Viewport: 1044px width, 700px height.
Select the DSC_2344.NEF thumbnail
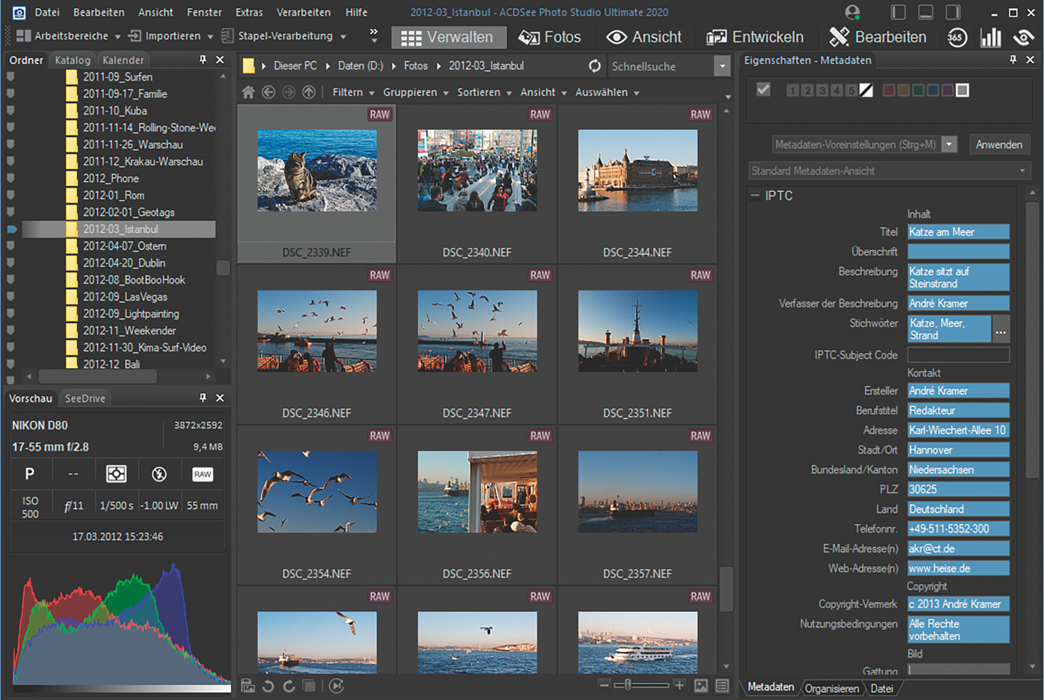tap(637, 171)
